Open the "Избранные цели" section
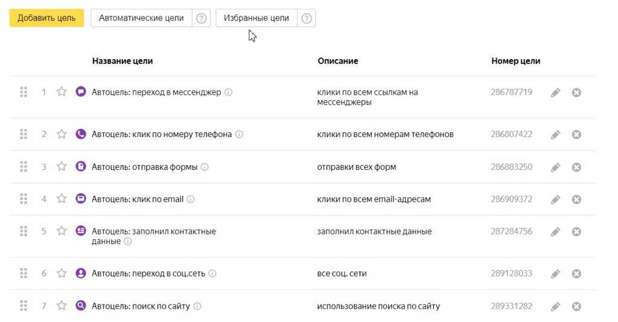The width and height of the screenshot is (618, 322). 256,18
